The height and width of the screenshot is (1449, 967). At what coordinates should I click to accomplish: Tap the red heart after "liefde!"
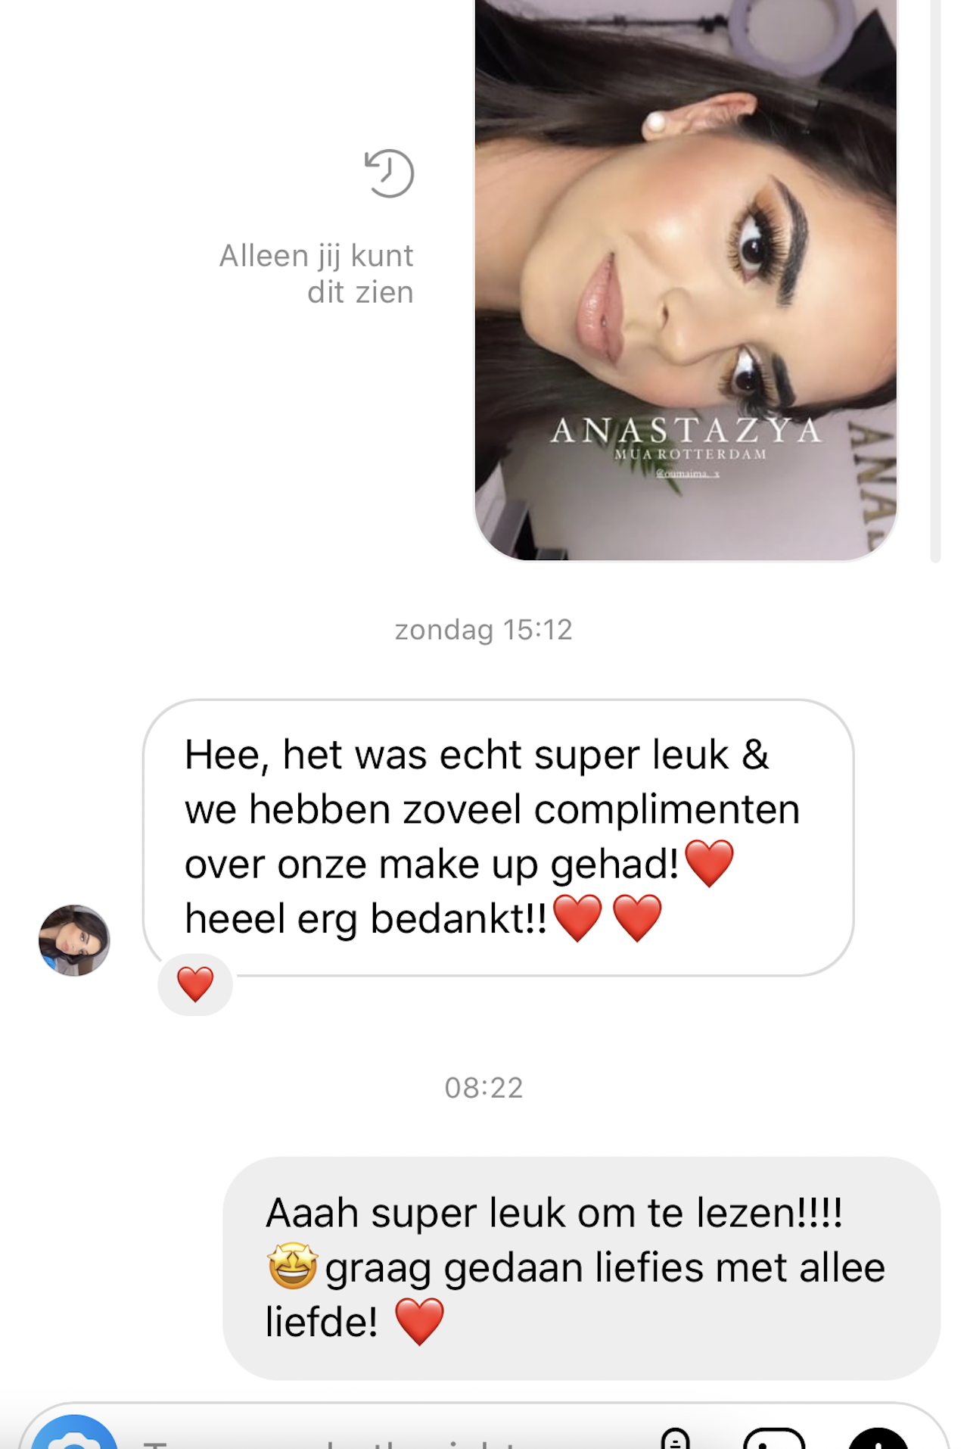(419, 1321)
